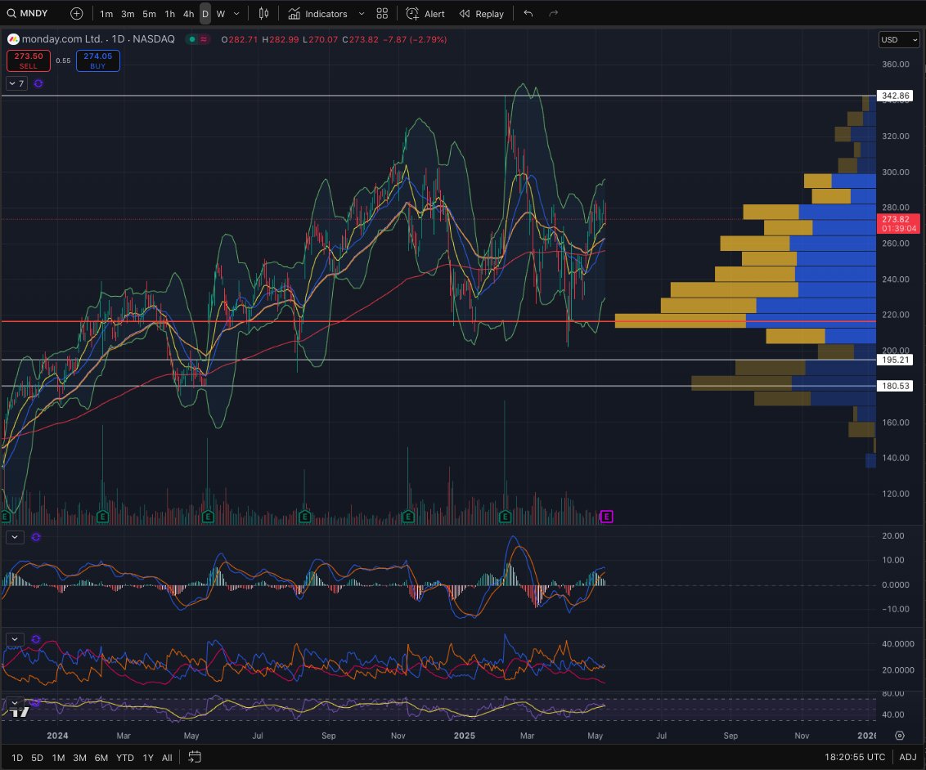This screenshot has height=770, width=926.
Task: Click the green market status dot
Action: tap(192, 39)
